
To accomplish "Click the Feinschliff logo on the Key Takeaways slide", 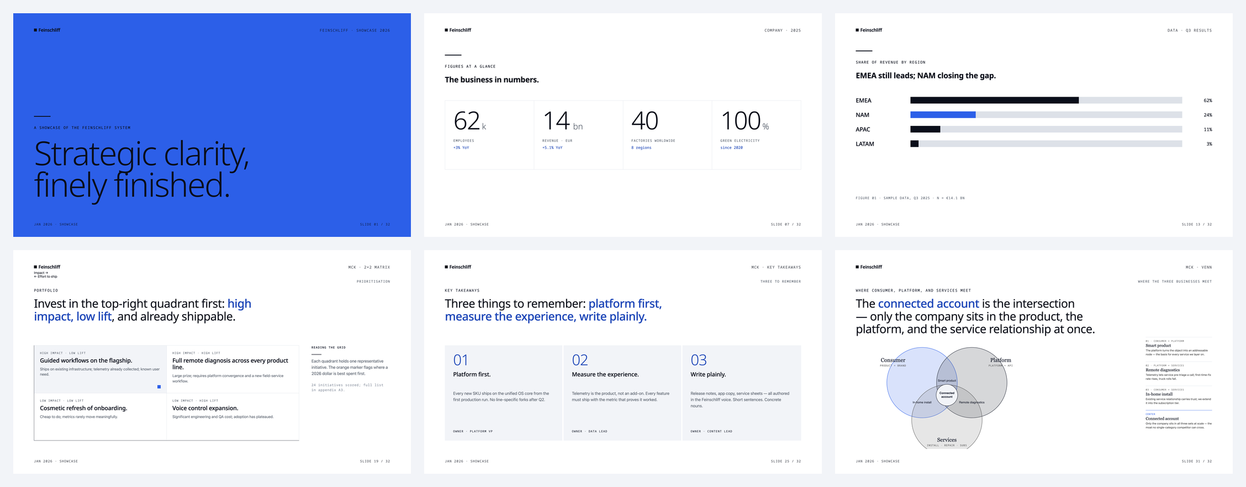I will click(458, 267).
